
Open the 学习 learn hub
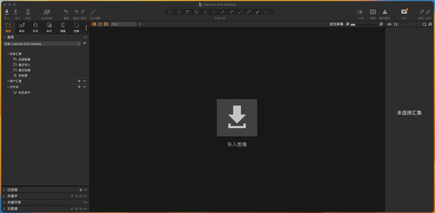pos(404,12)
